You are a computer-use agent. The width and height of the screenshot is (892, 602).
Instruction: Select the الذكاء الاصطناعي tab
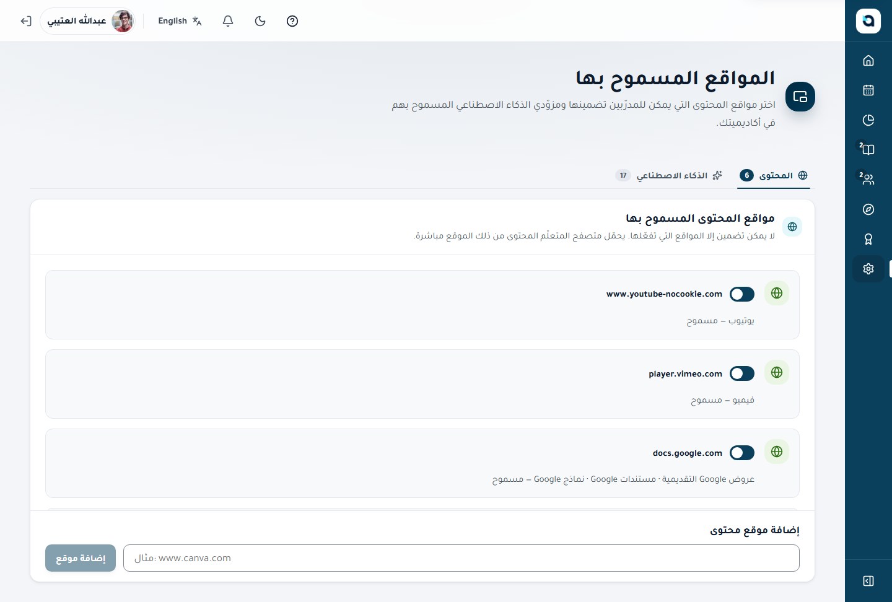click(669, 175)
